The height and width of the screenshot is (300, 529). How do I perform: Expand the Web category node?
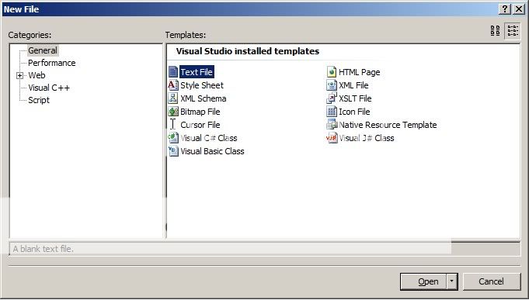(x=20, y=75)
